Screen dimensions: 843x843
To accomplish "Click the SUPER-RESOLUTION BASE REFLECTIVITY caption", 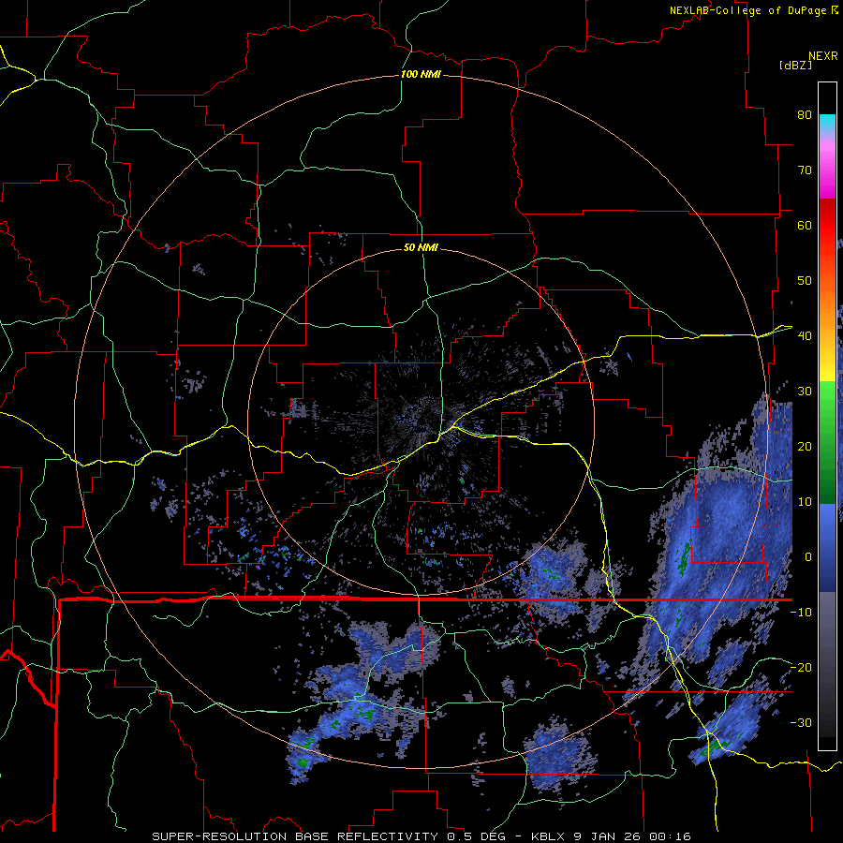I will [295, 836].
